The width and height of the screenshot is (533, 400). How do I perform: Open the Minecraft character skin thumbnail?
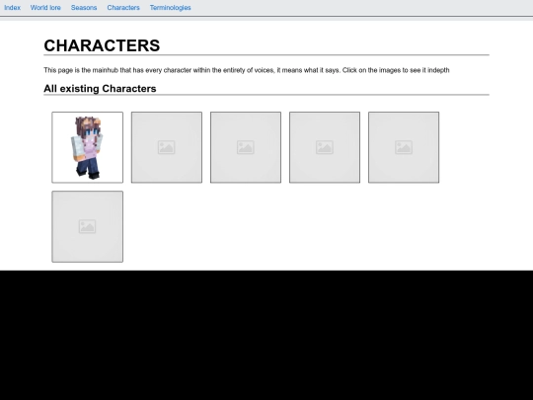pos(88,147)
